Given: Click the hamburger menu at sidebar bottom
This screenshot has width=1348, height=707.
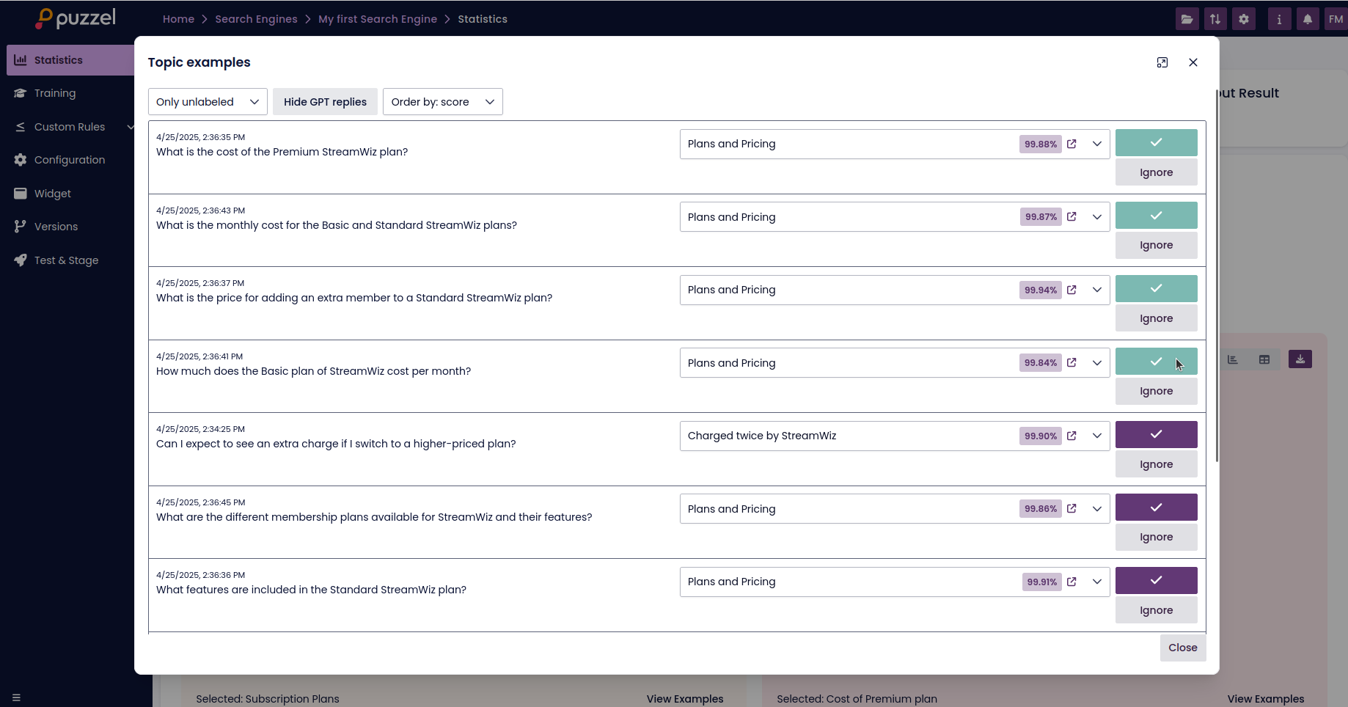Looking at the screenshot, I should 16,697.
